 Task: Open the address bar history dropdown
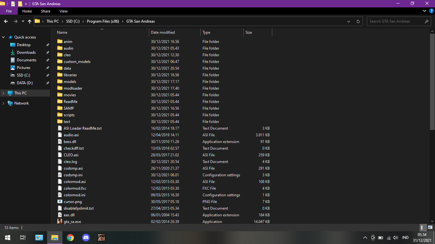coord(349,21)
